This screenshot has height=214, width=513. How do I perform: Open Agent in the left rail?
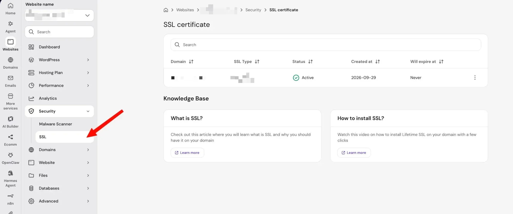coord(11,27)
